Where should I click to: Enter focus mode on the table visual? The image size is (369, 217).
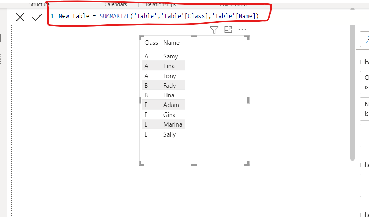click(228, 30)
